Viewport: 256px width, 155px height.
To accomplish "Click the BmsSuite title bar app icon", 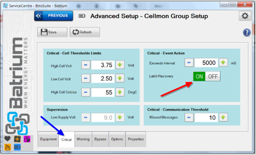I will click(5, 6).
